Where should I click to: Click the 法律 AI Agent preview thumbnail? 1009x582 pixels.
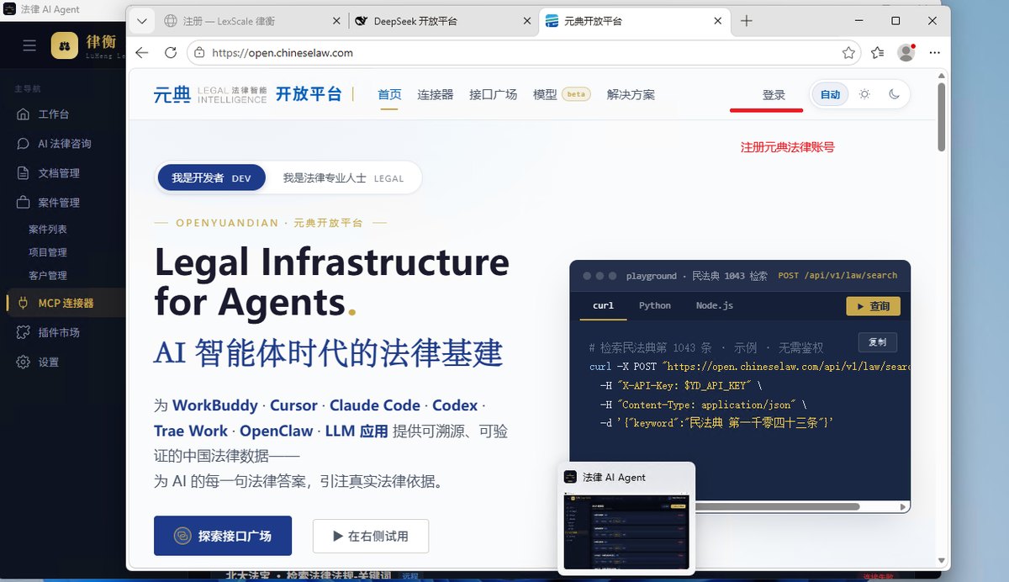(626, 532)
